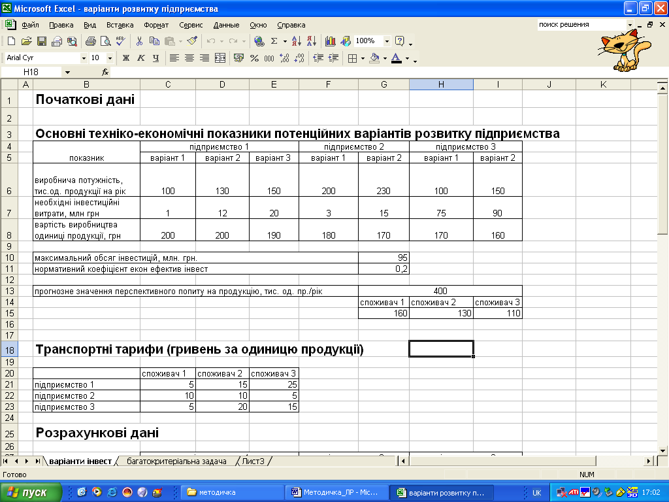Click the Insert Function fx icon
669x502 pixels.
[x=105, y=72]
